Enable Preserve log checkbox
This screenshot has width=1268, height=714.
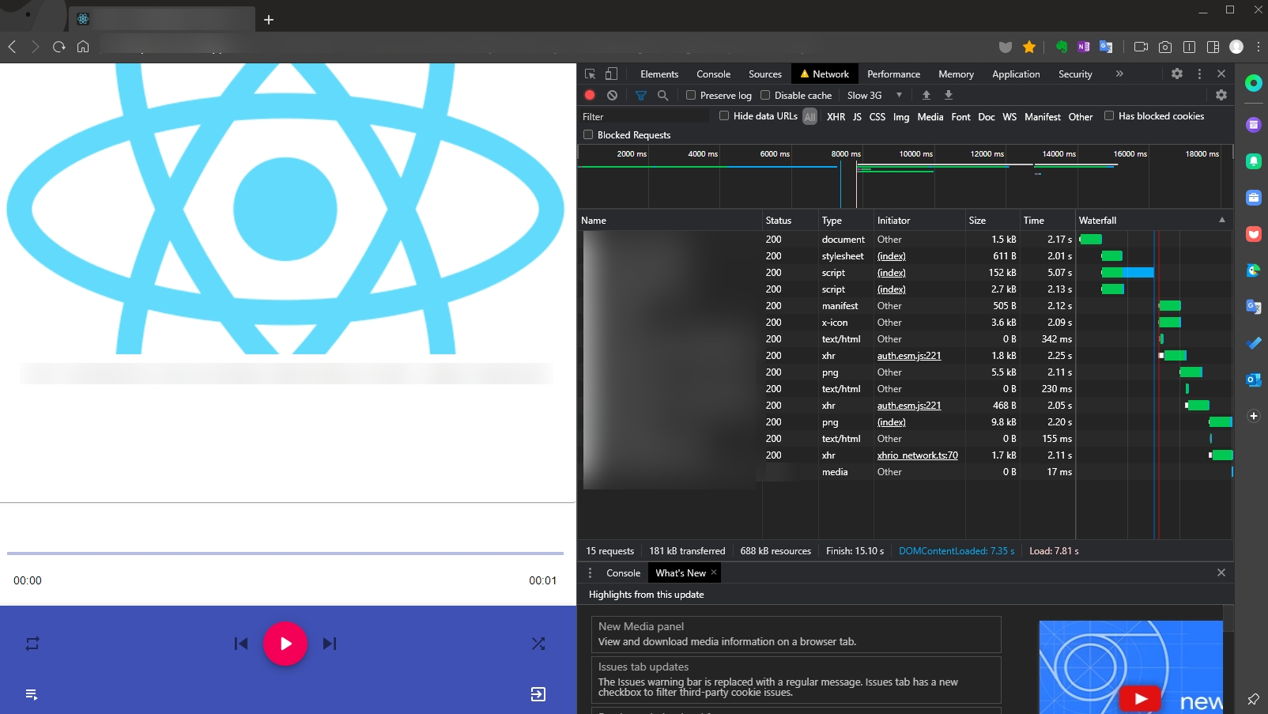point(691,95)
